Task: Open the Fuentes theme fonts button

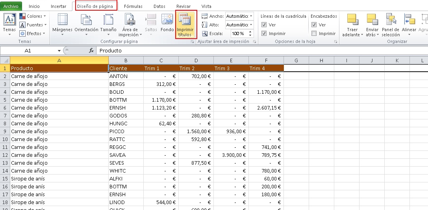Action: tap(33, 25)
